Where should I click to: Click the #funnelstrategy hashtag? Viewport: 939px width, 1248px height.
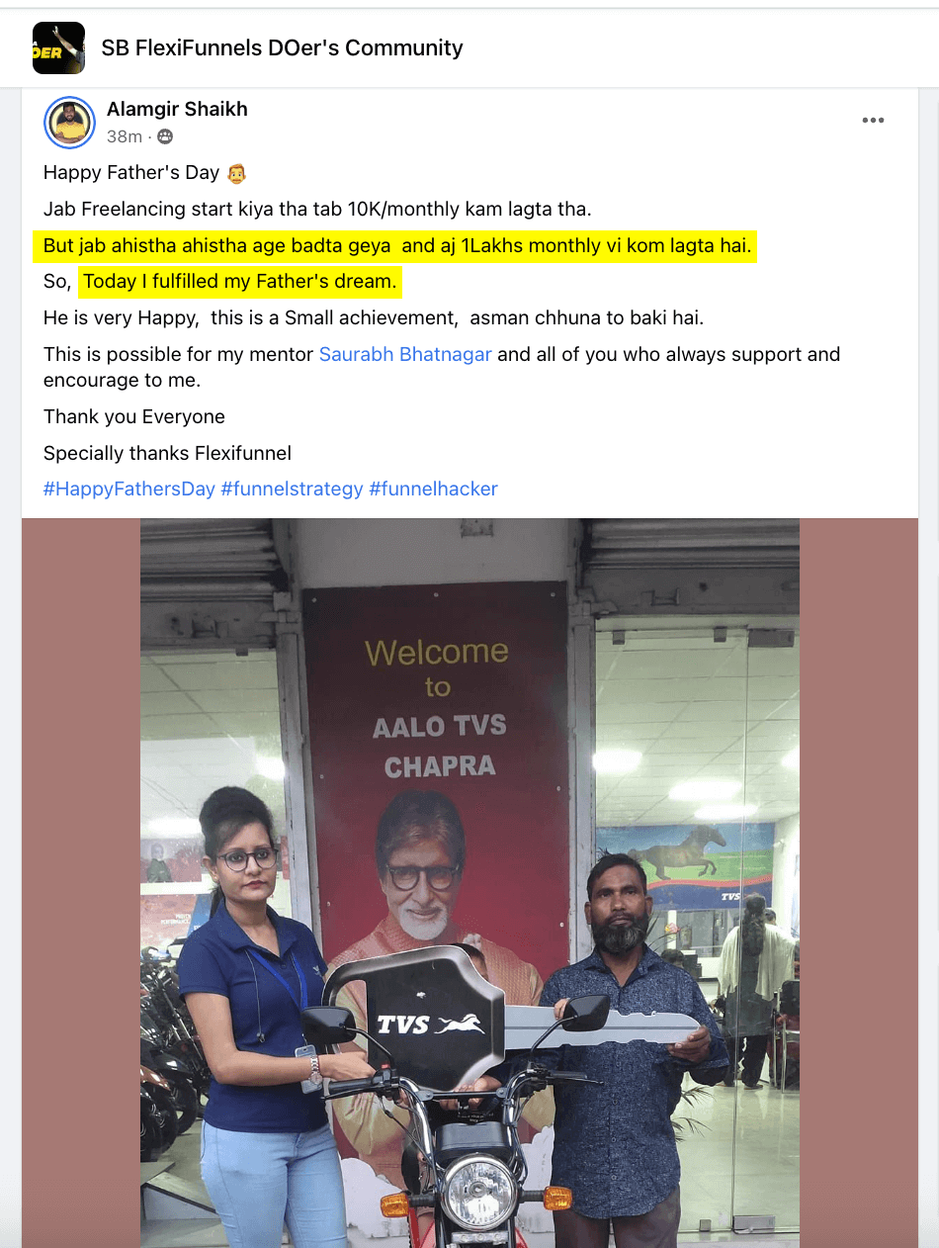click(292, 489)
